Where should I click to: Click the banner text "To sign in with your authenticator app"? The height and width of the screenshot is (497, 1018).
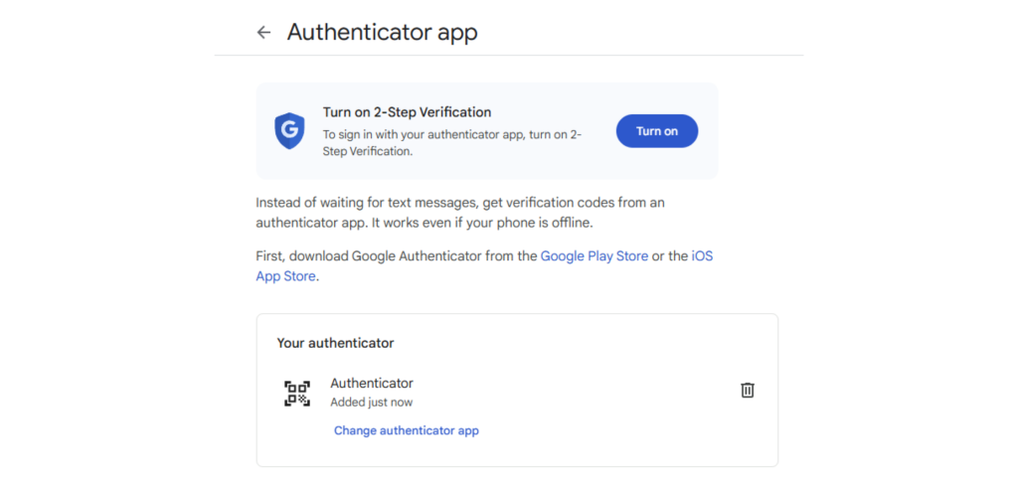(437, 134)
